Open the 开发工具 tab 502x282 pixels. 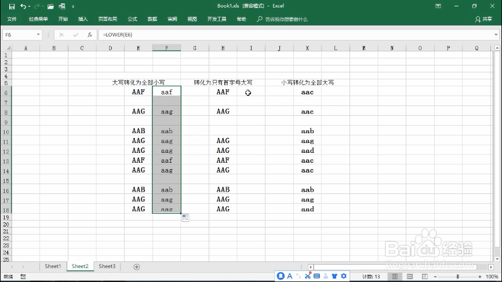pos(217,19)
